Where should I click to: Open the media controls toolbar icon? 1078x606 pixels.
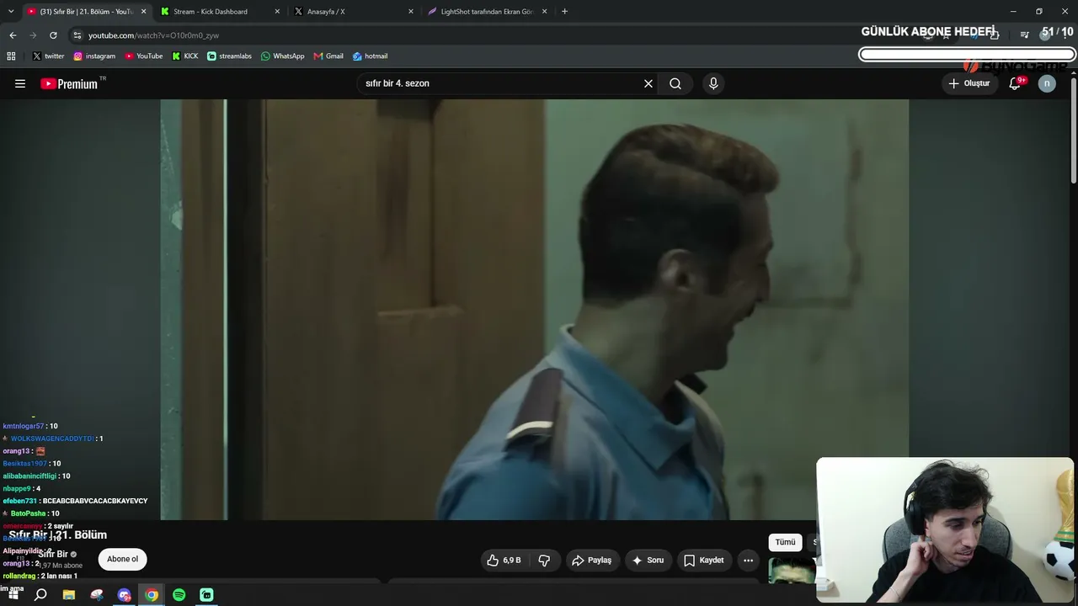pyautogui.click(x=1024, y=35)
